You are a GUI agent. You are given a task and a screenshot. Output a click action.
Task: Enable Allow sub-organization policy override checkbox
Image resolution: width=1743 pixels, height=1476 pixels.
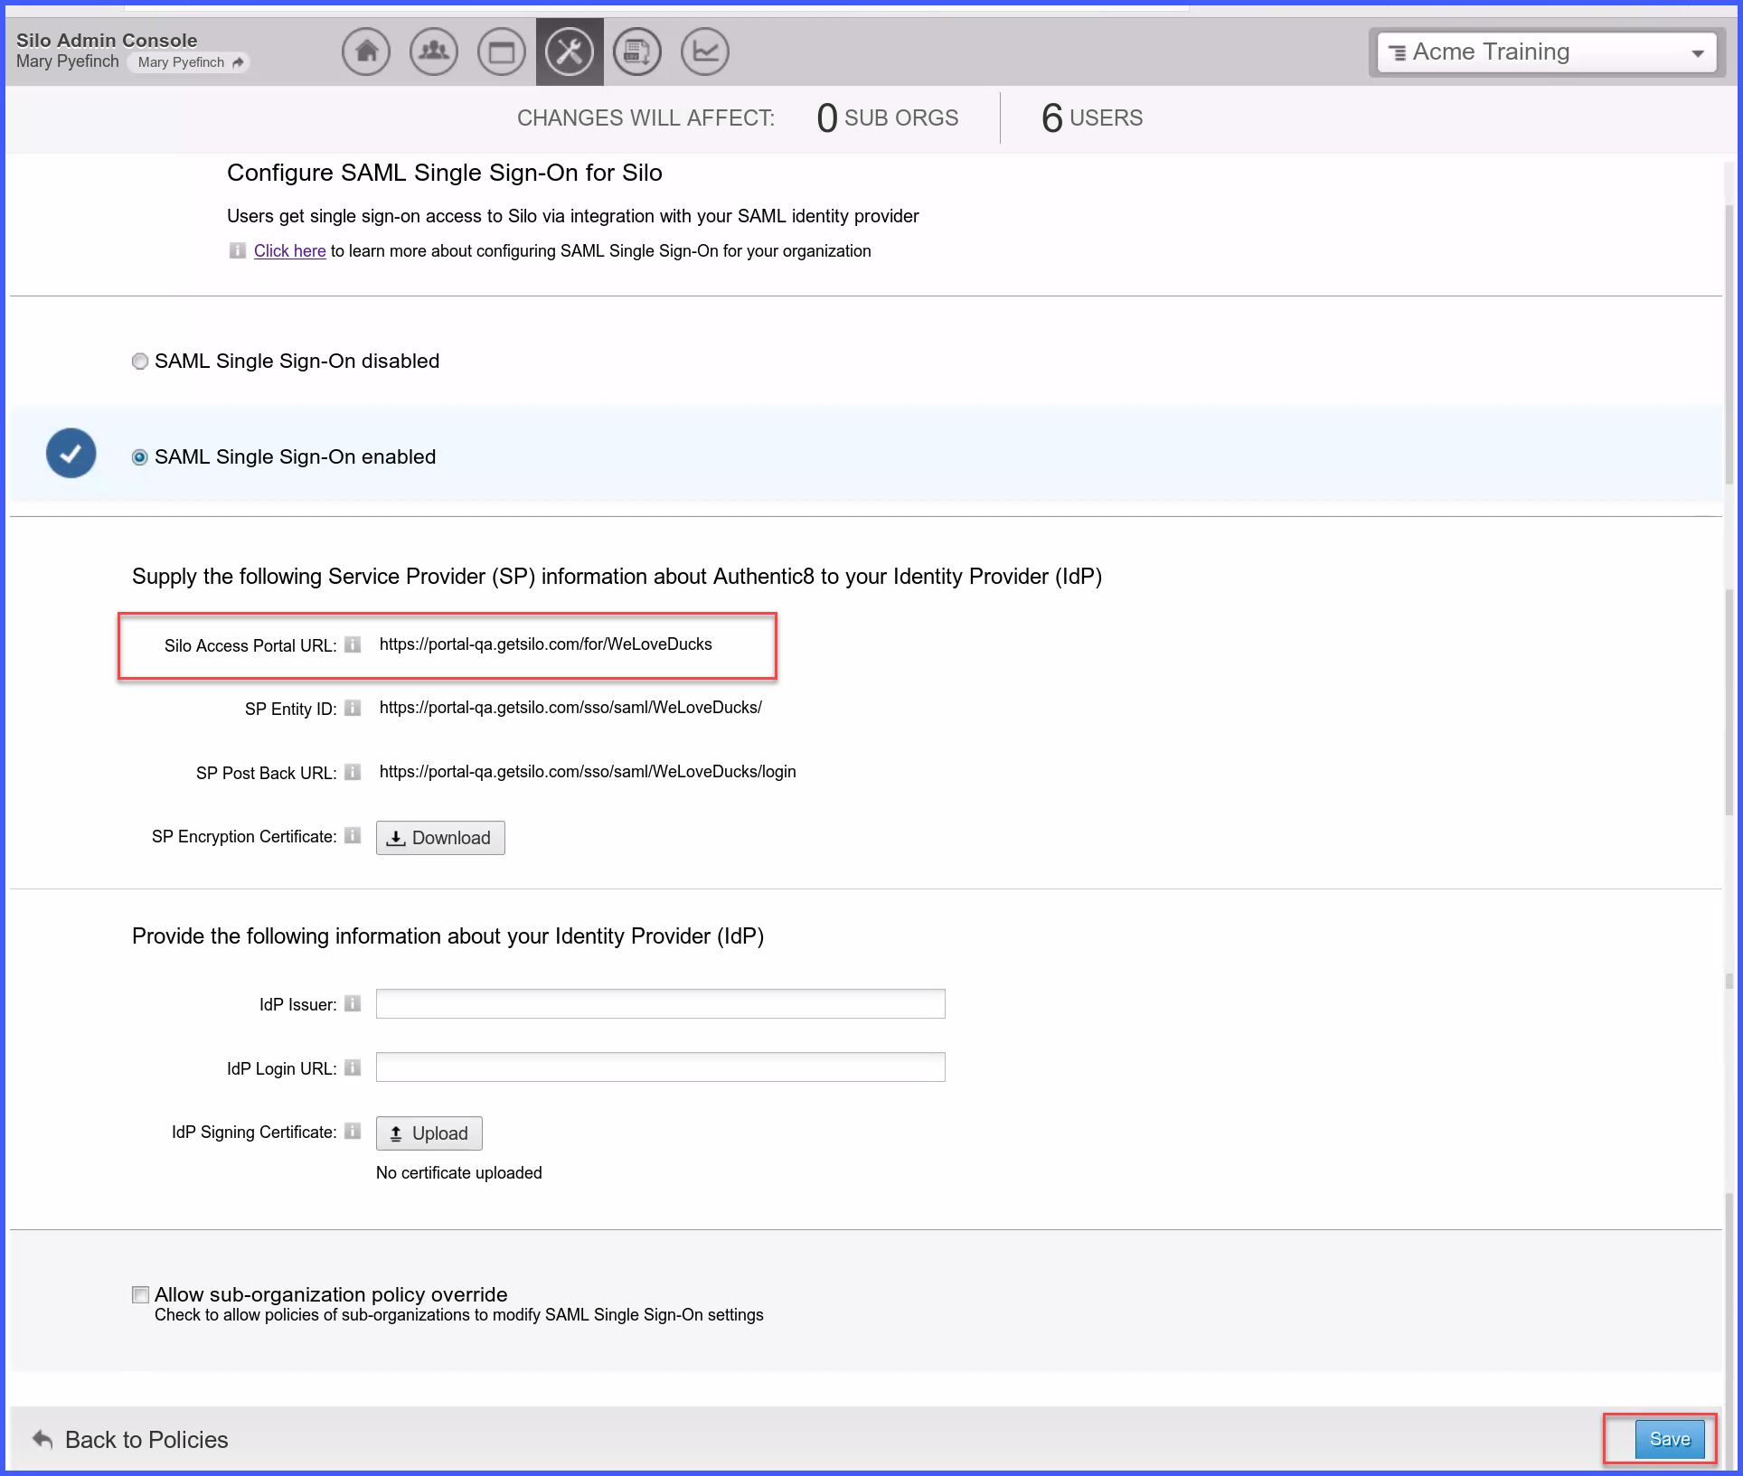[x=140, y=1294]
